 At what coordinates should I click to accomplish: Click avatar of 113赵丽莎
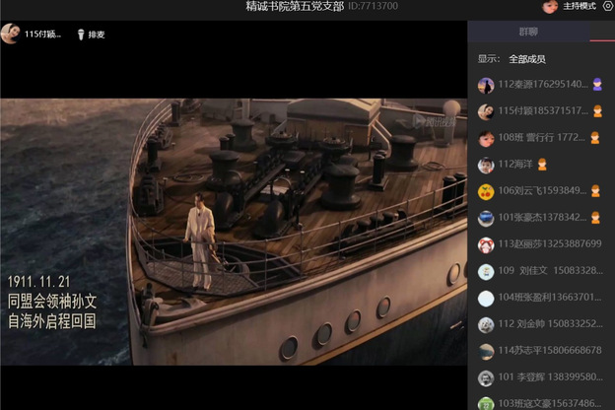(x=486, y=245)
